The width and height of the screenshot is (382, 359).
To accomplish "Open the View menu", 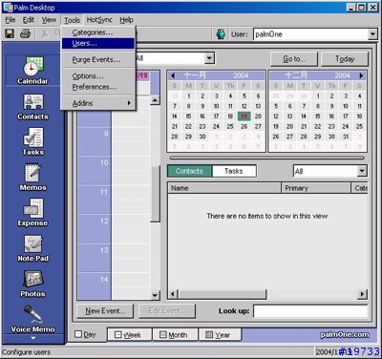I will pyautogui.click(x=49, y=20).
